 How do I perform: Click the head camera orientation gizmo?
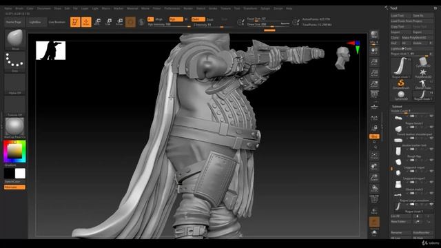342,58
